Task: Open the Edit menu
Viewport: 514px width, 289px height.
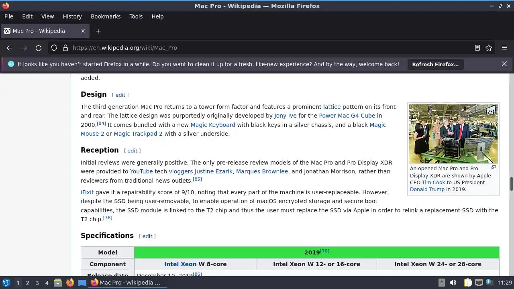Action: (27, 16)
